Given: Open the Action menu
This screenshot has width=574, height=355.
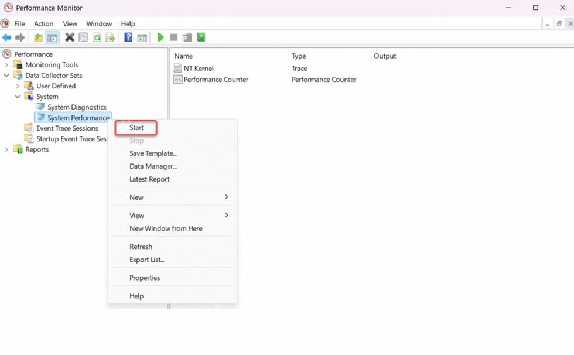Looking at the screenshot, I should tap(43, 24).
